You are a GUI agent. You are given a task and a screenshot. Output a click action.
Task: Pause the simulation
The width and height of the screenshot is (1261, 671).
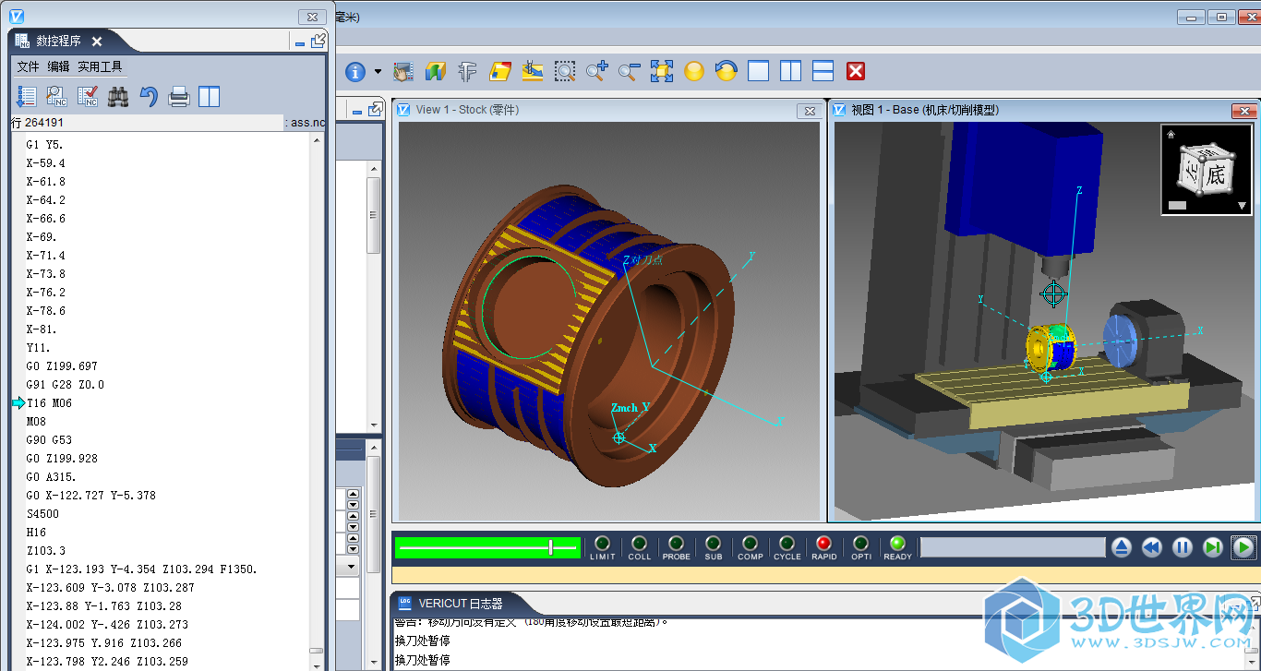(1183, 547)
